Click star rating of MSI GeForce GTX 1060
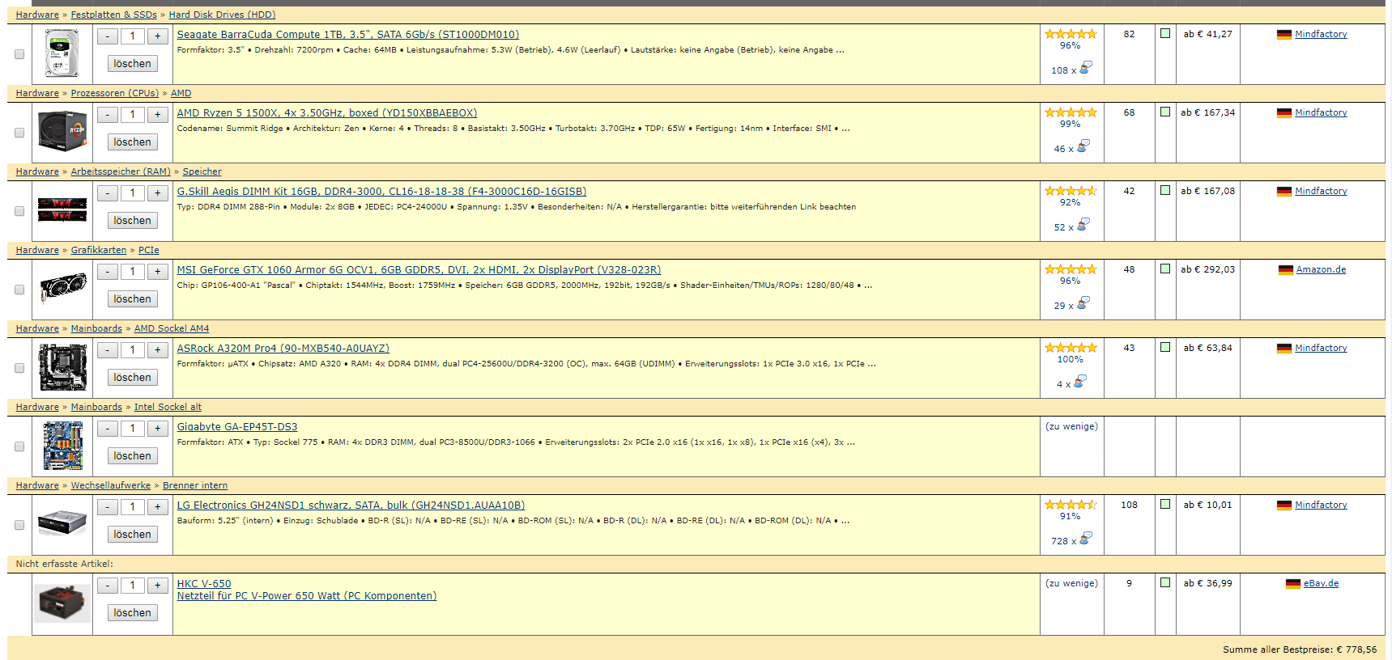1392x660 pixels. tap(1071, 269)
